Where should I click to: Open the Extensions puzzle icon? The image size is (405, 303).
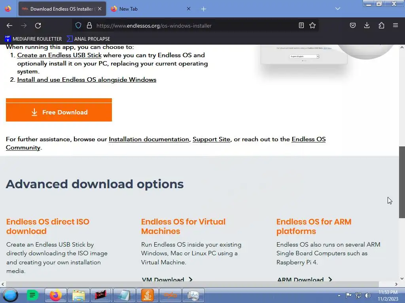[381, 26]
